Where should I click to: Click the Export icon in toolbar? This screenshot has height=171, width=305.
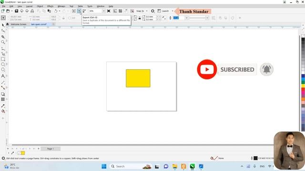(x=79, y=11)
